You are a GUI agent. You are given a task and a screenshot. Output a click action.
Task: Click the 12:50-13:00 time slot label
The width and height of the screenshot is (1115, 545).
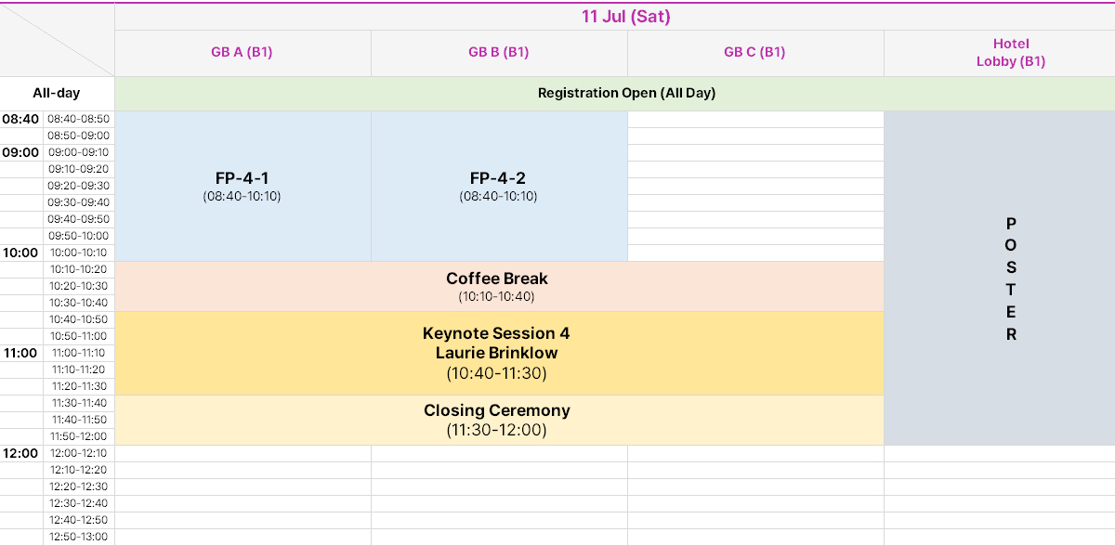point(79,538)
